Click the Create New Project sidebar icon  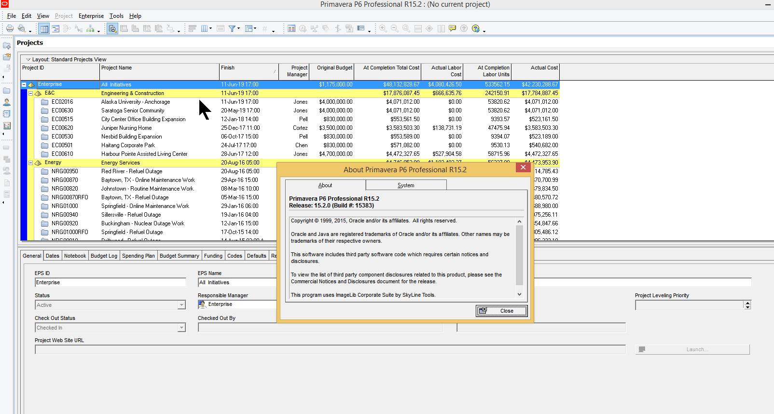[x=7, y=45]
